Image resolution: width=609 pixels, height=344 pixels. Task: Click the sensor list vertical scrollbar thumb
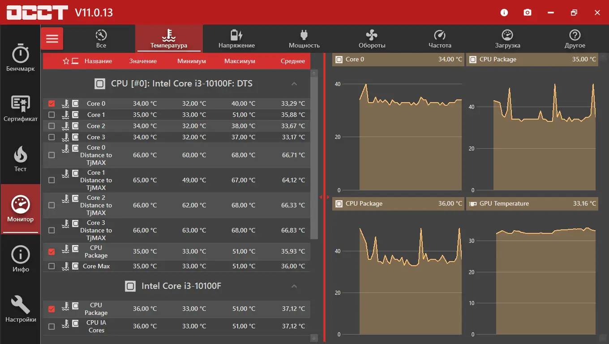pyautogui.click(x=314, y=158)
